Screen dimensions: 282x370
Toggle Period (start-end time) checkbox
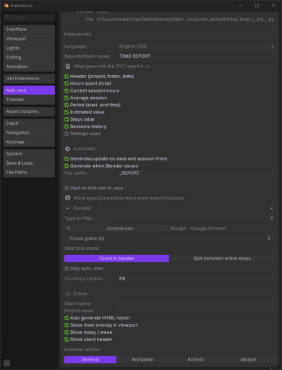point(67,105)
